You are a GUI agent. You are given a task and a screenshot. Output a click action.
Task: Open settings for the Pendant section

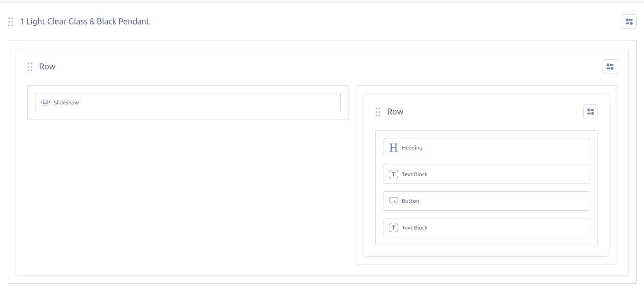point(629,22)
